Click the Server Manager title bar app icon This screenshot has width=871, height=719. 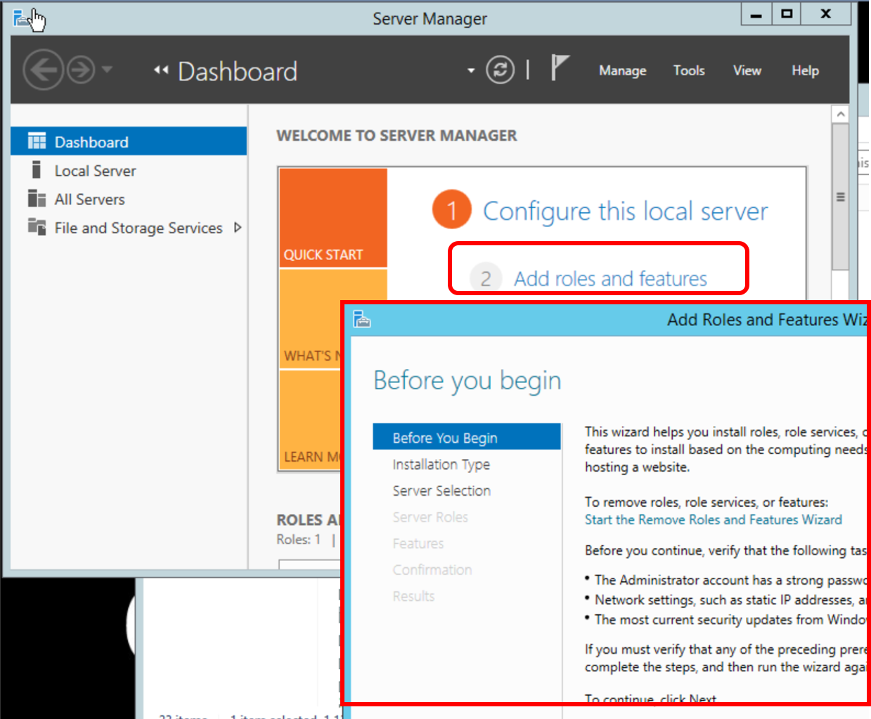pyautogui.click(x=21, y=18)
